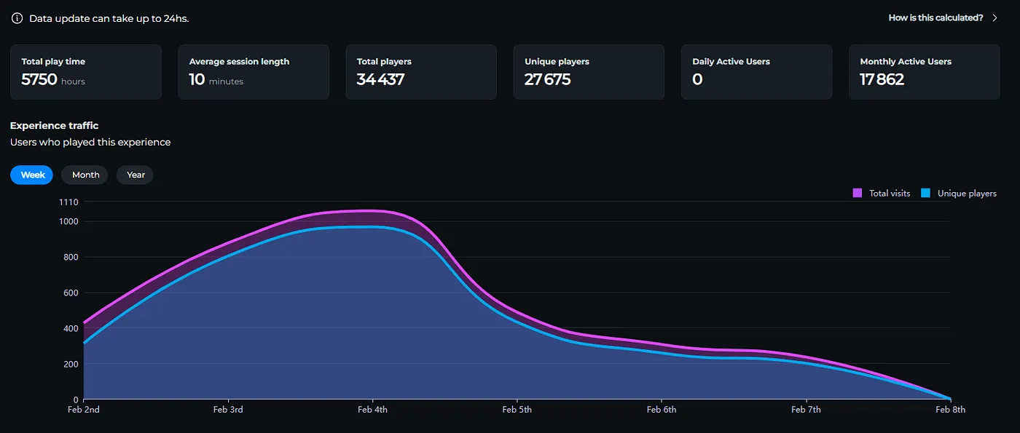The width and height of the screenshot is (1020, 433).
Task: Select the Total players stat card
Action: tap(421, 72)
